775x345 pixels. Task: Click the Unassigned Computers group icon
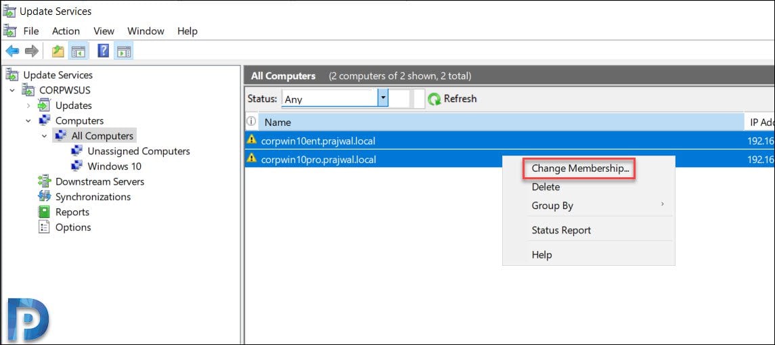pyautogui.click(x=77, y=152)
